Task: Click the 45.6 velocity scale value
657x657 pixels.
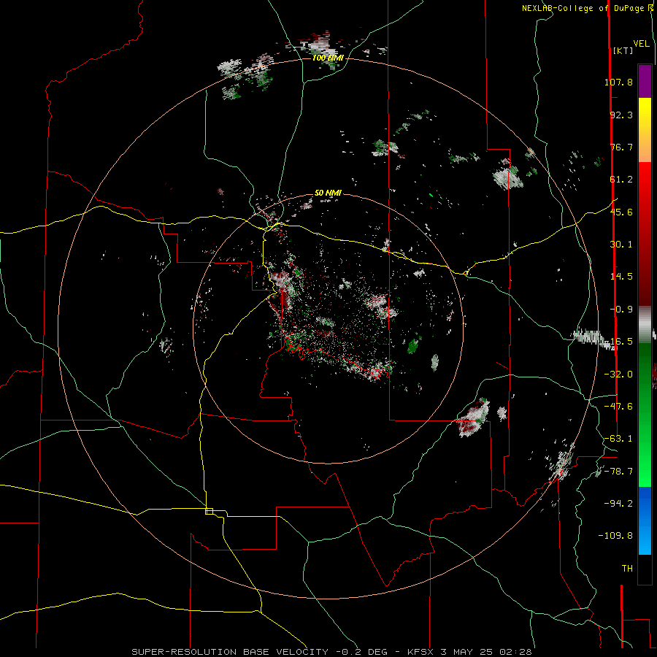Action: click(621, 212)
